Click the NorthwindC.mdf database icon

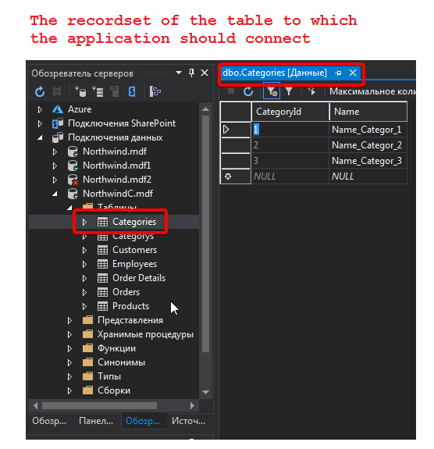point(73,194)
